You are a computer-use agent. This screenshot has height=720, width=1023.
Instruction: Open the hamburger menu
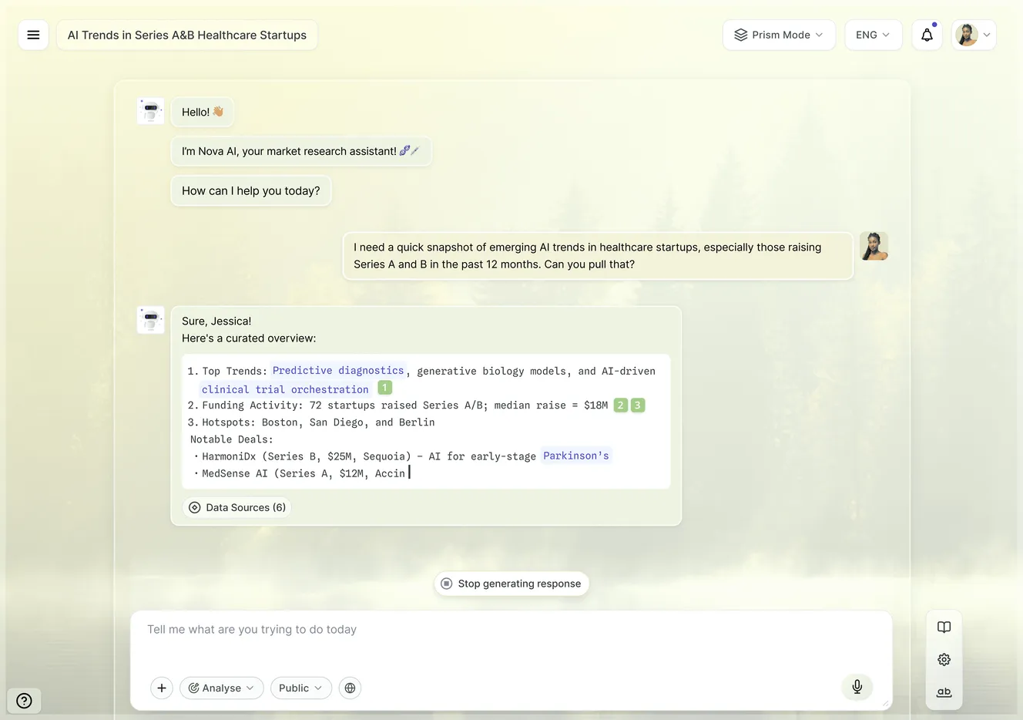(x=33, y=35)
